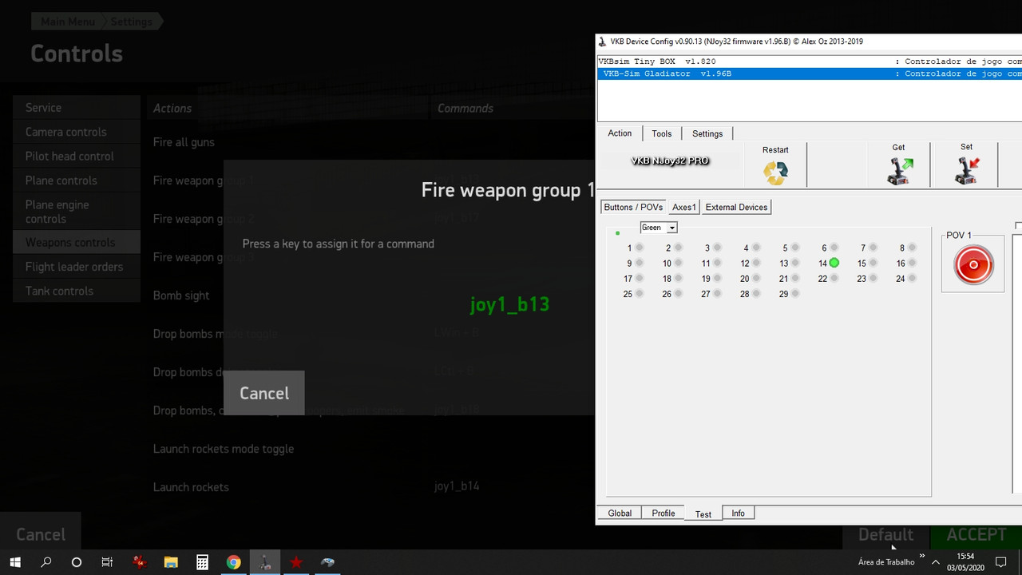Open File Explorer from taskbar
Image resolution: width=1022 pixels, height=575 pixels.
pyautogui.click(x=171, y=562)
